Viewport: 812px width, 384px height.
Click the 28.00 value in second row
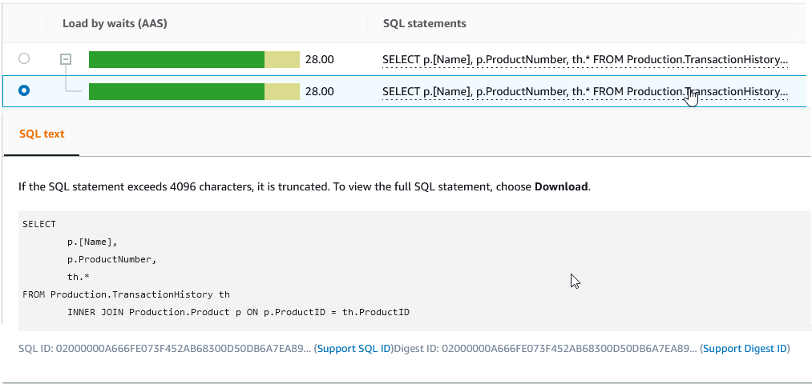(319, 91)
